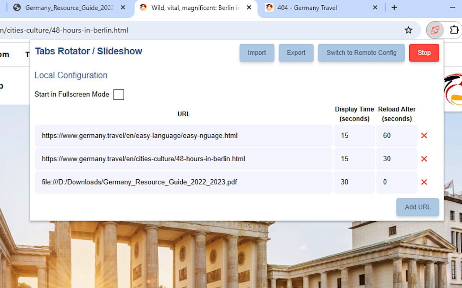Image resolution: width=462 pixels, height=288 pixels.
Task: Edit the Display Time for the PDF entry
Action: 354,182
